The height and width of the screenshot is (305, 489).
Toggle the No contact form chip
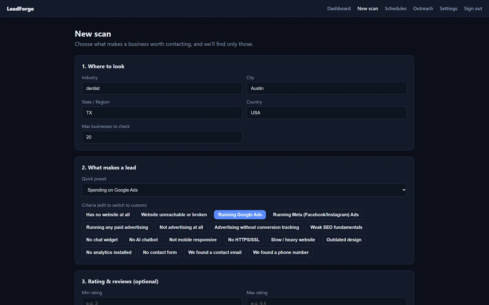[x=160, y=252]
